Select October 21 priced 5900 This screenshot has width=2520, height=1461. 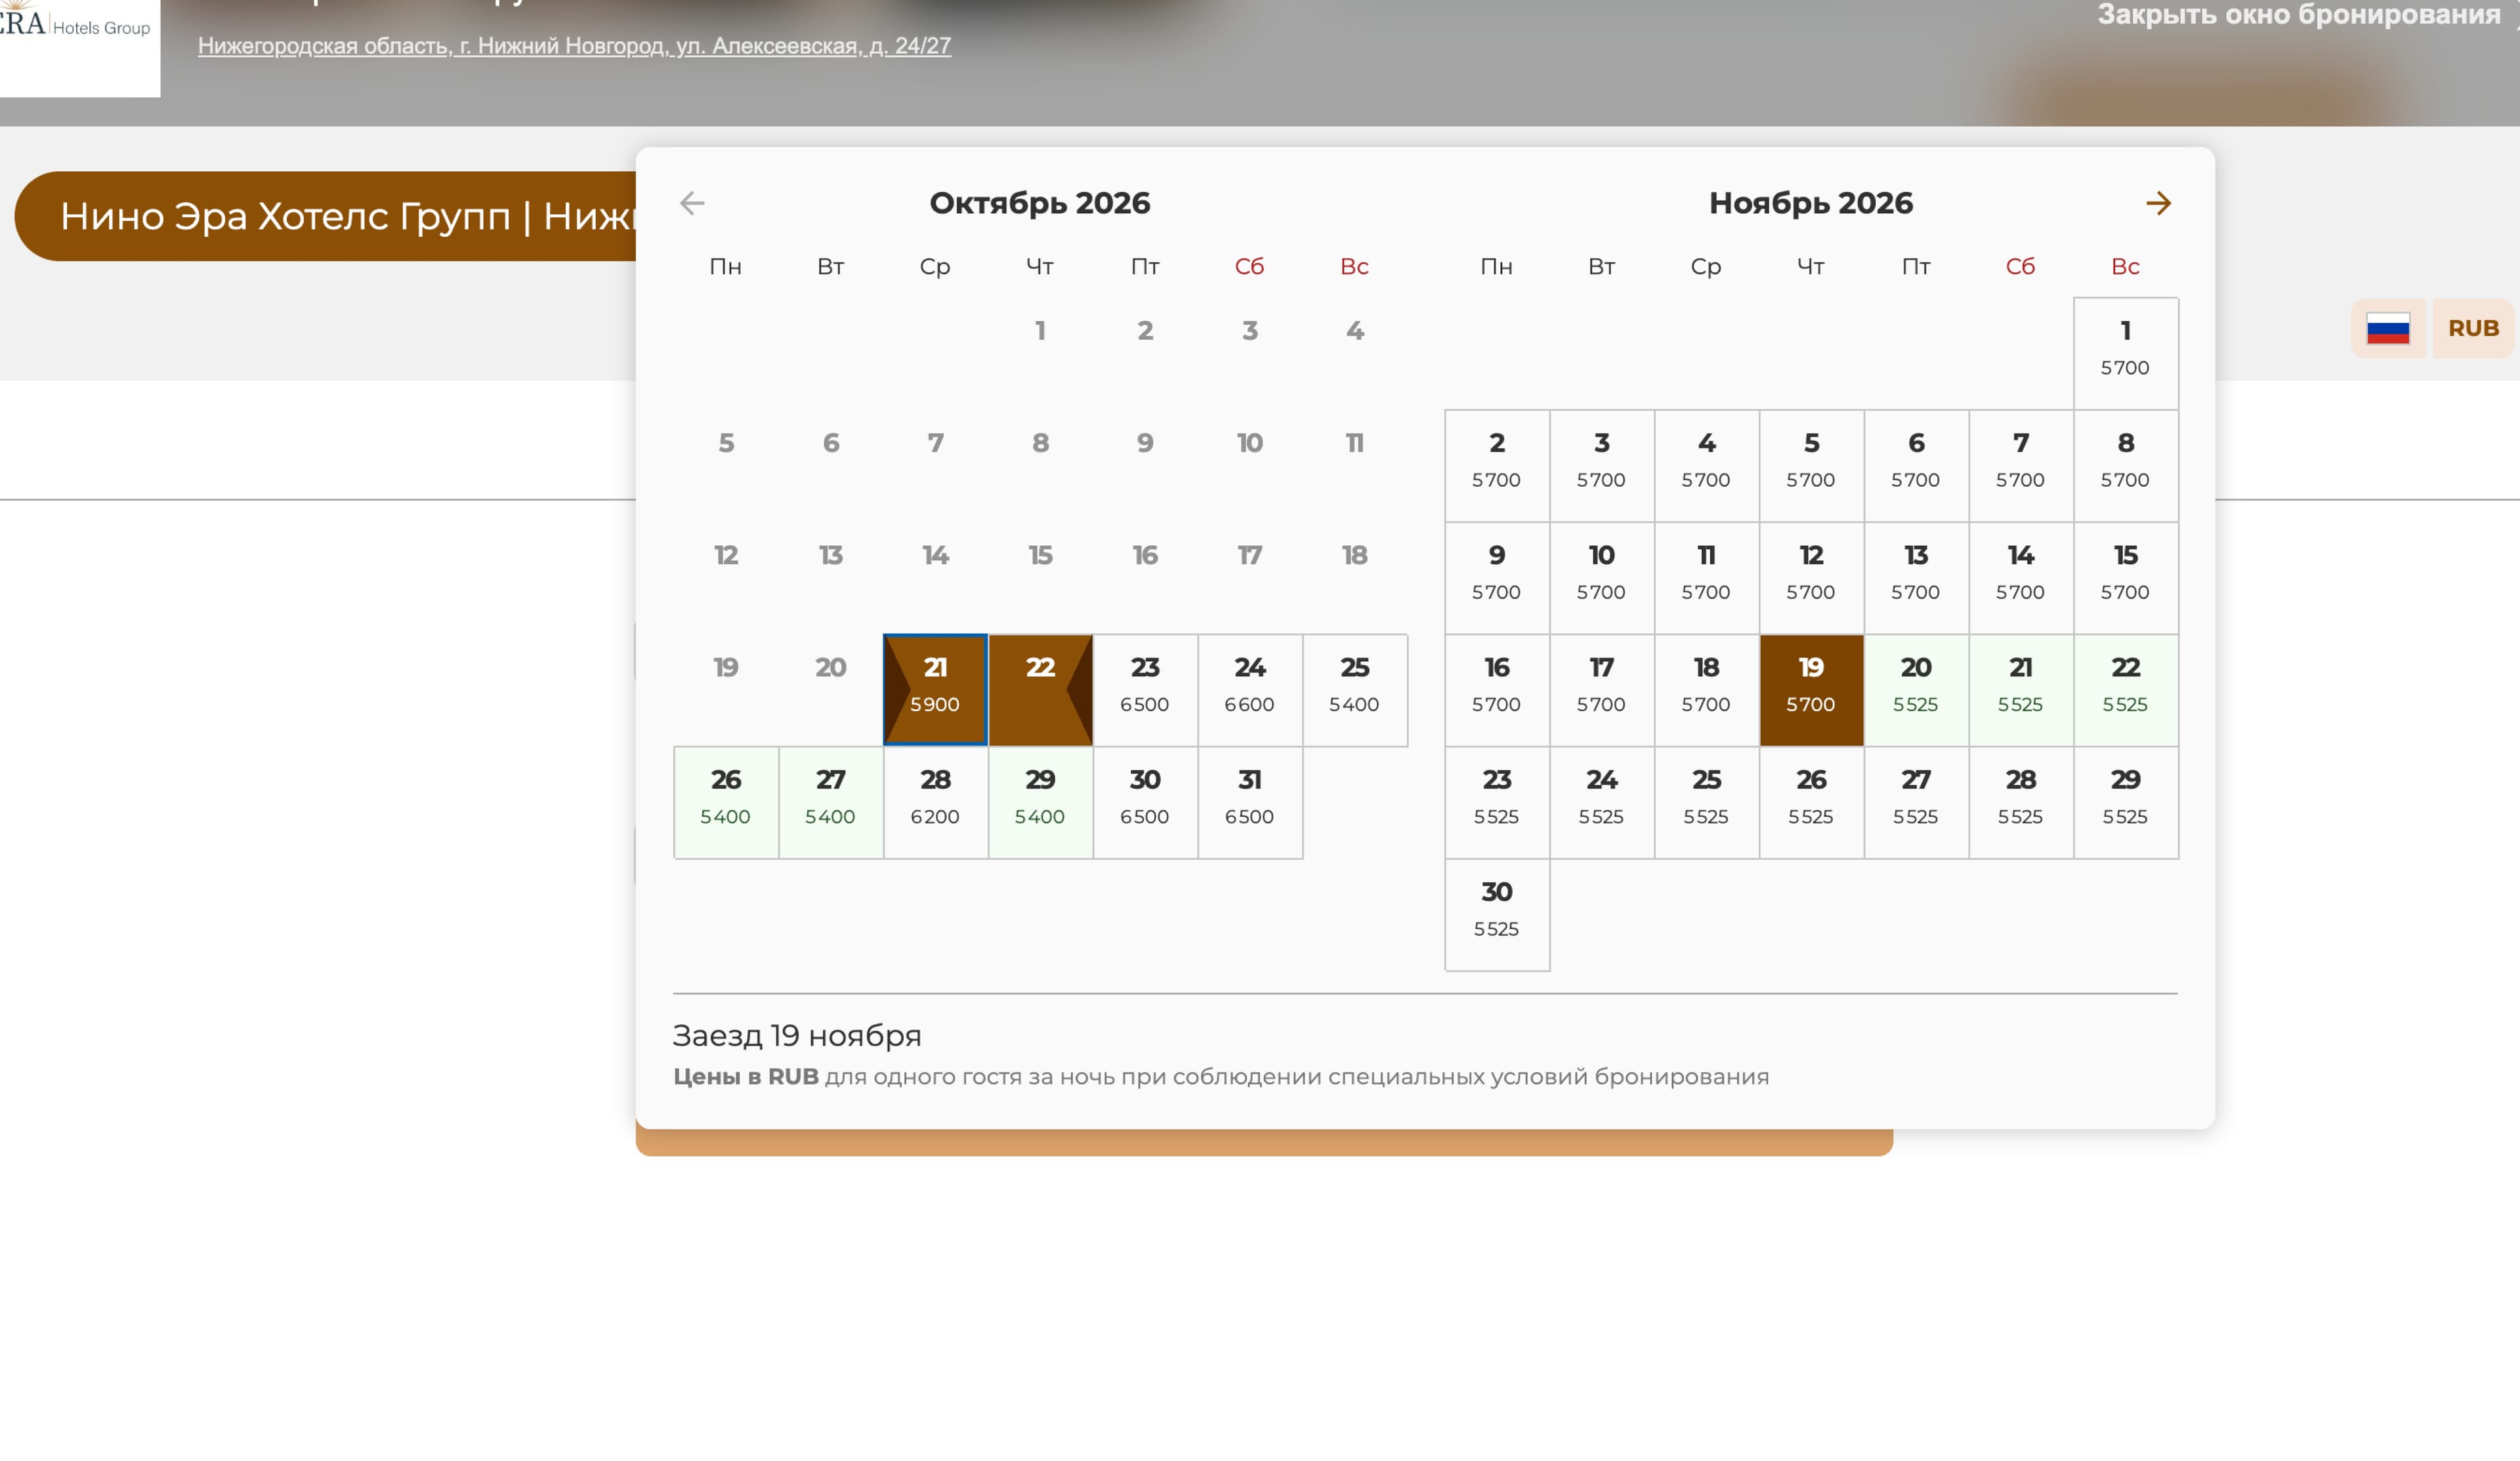935,690
